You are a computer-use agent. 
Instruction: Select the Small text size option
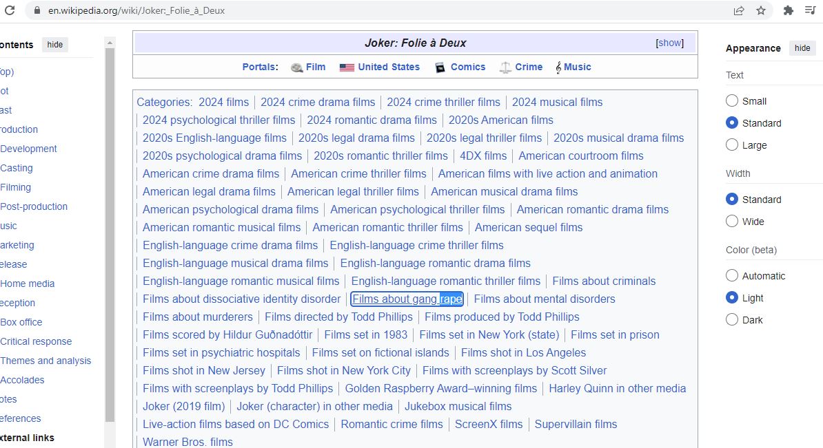tap(732, 101)
